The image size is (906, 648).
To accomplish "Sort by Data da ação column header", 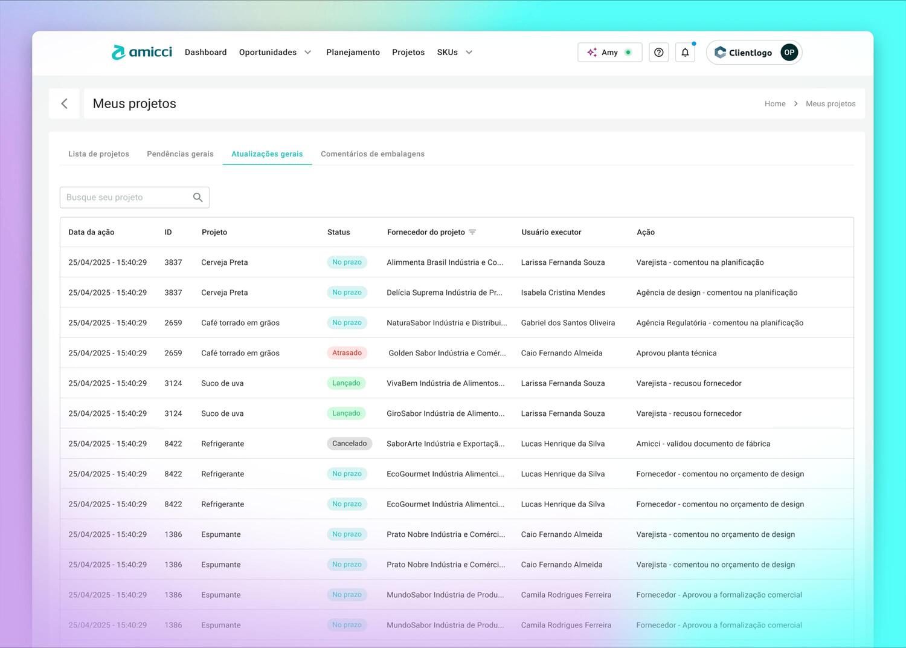I will pyautogui.click(x=91, y=232).
